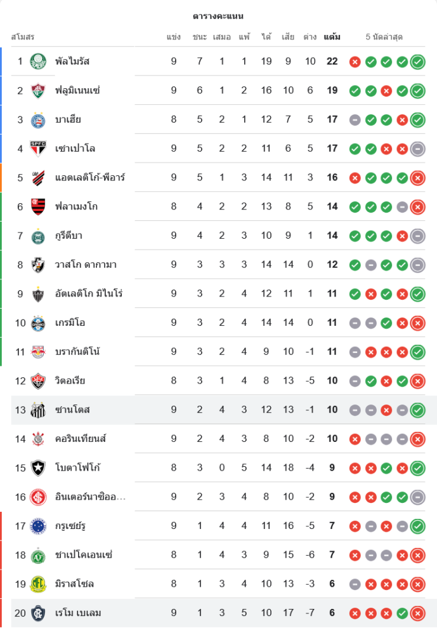Click Palmeiras' circled latest-match win icon
437x635 pixels.
[x=417, y=62]
